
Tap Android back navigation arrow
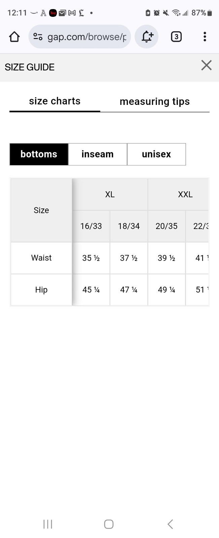[170, 524]
